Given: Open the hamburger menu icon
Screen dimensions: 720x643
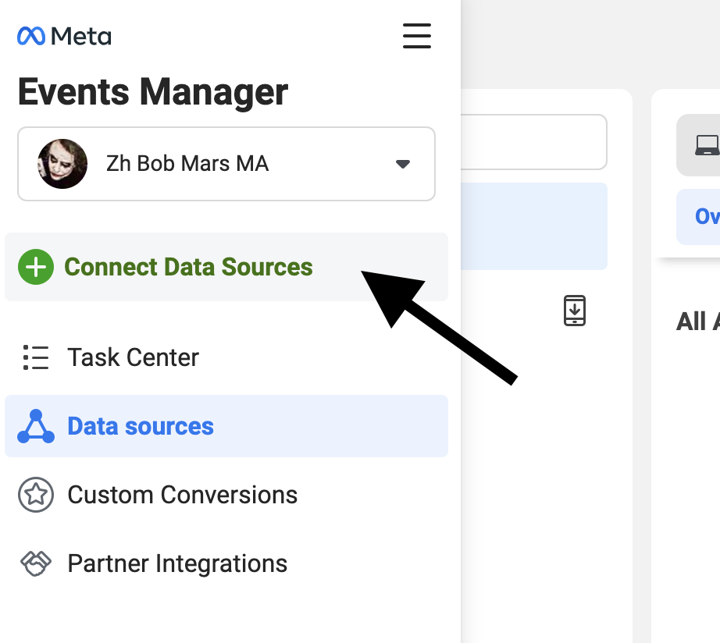Looking at the screenshot, I should pyautogui.click(x=417, y=36).
